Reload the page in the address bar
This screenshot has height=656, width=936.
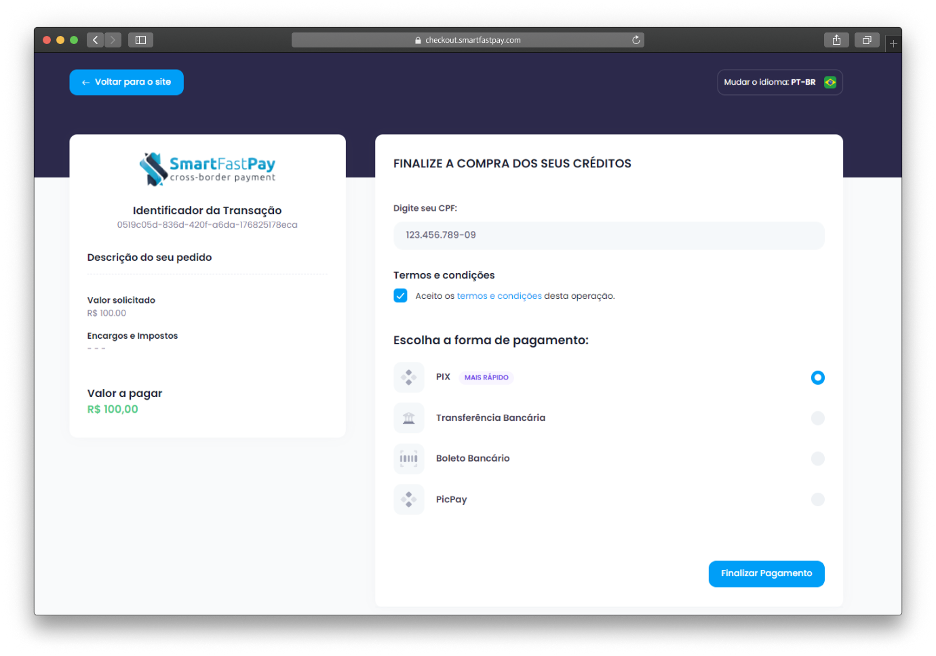point(636,40)
